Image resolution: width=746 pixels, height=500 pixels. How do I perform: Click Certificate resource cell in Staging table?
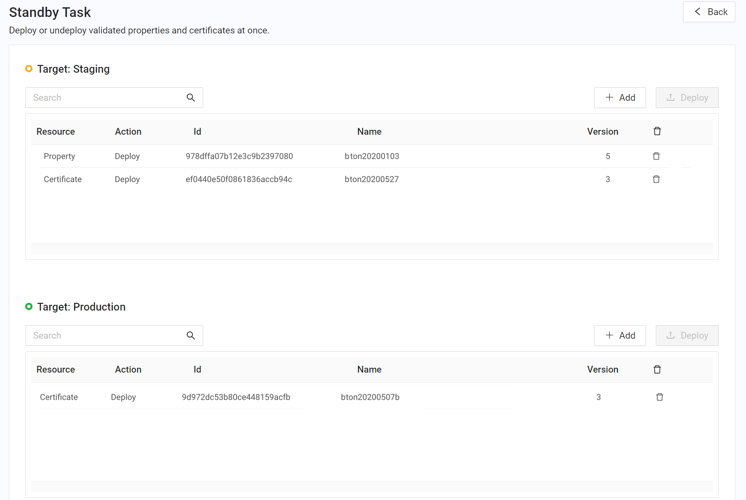pyautogui.click(x=63, y=179)
